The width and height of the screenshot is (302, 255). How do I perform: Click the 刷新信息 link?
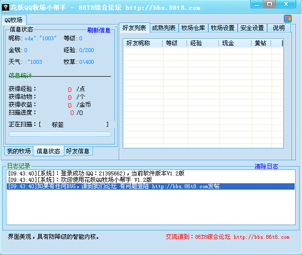[99, 30]
